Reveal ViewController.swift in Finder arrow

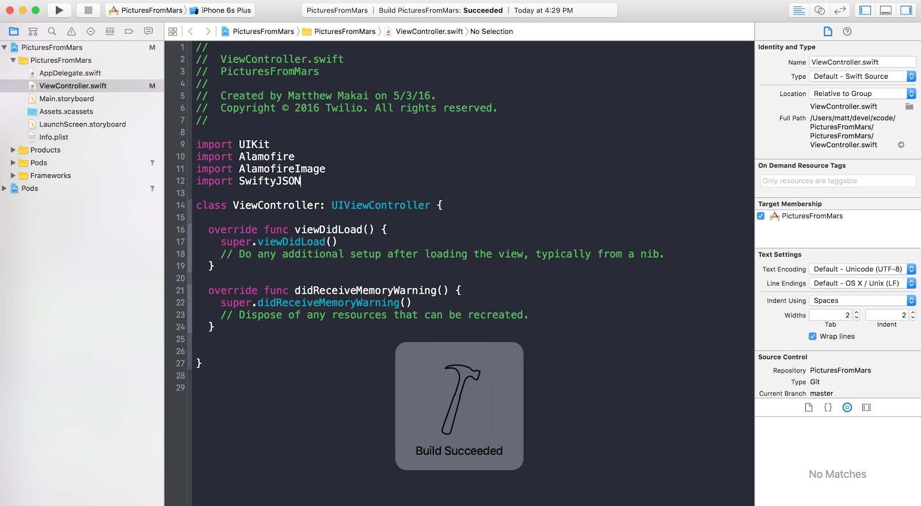click(x=901, y=145)
